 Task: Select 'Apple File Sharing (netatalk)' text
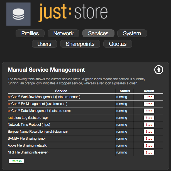(x=28, y=145)
